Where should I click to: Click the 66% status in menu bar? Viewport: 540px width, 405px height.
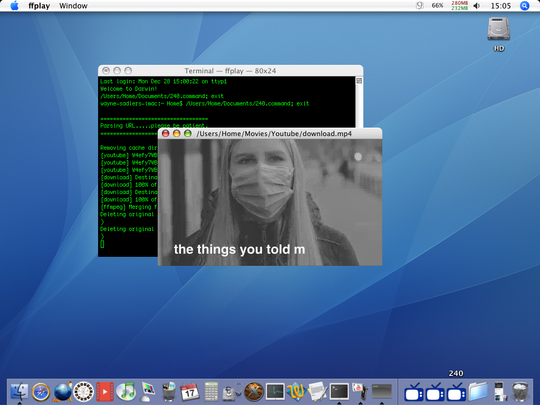[437, 6]
